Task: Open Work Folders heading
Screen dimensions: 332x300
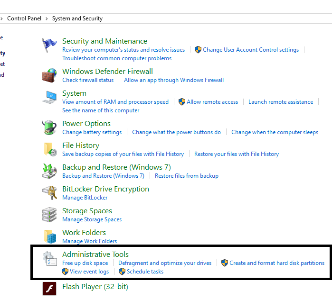Action: click(x=84, y=232)
